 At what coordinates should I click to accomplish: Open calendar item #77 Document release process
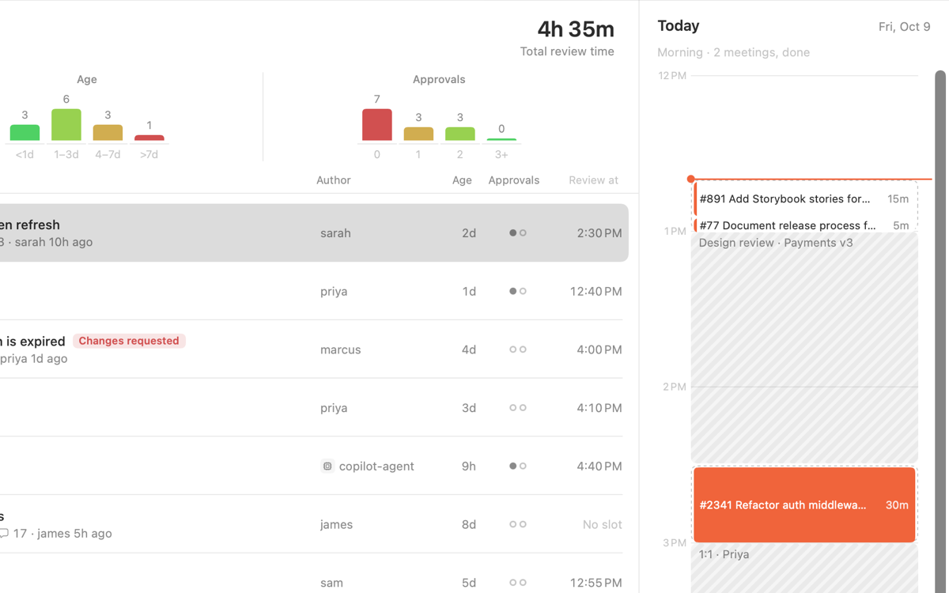pos(805,225)
